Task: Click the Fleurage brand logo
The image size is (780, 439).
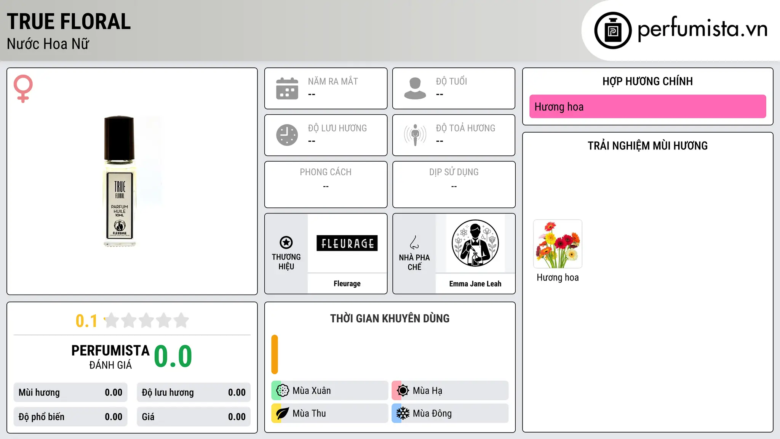Action: (347, 243)
